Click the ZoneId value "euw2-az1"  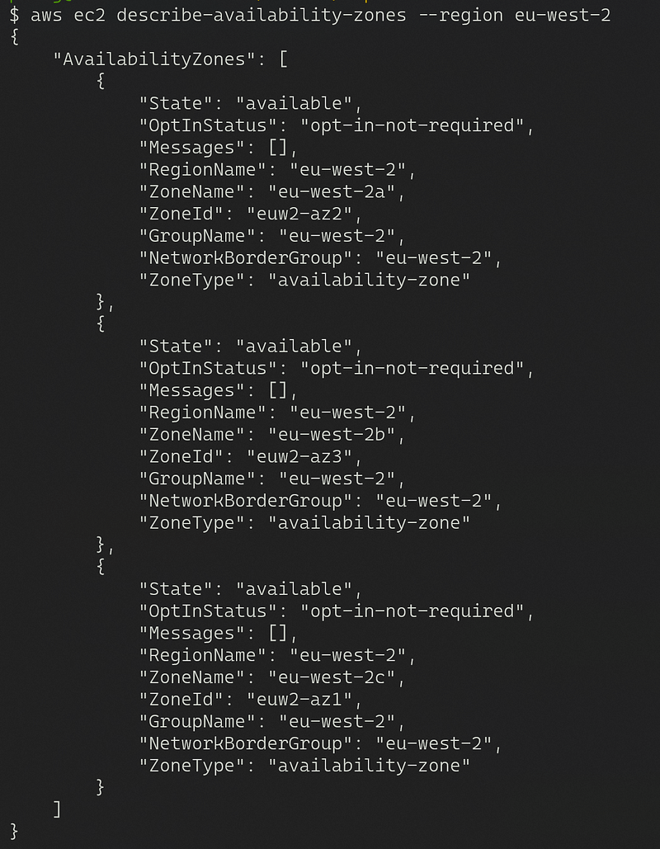coord(304,699)
